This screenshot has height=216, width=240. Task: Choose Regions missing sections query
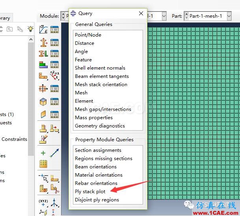coord(104,159)
